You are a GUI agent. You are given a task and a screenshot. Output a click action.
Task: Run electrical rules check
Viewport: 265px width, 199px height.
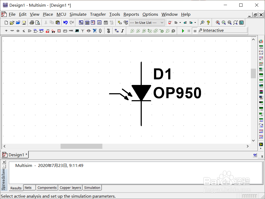170,23
